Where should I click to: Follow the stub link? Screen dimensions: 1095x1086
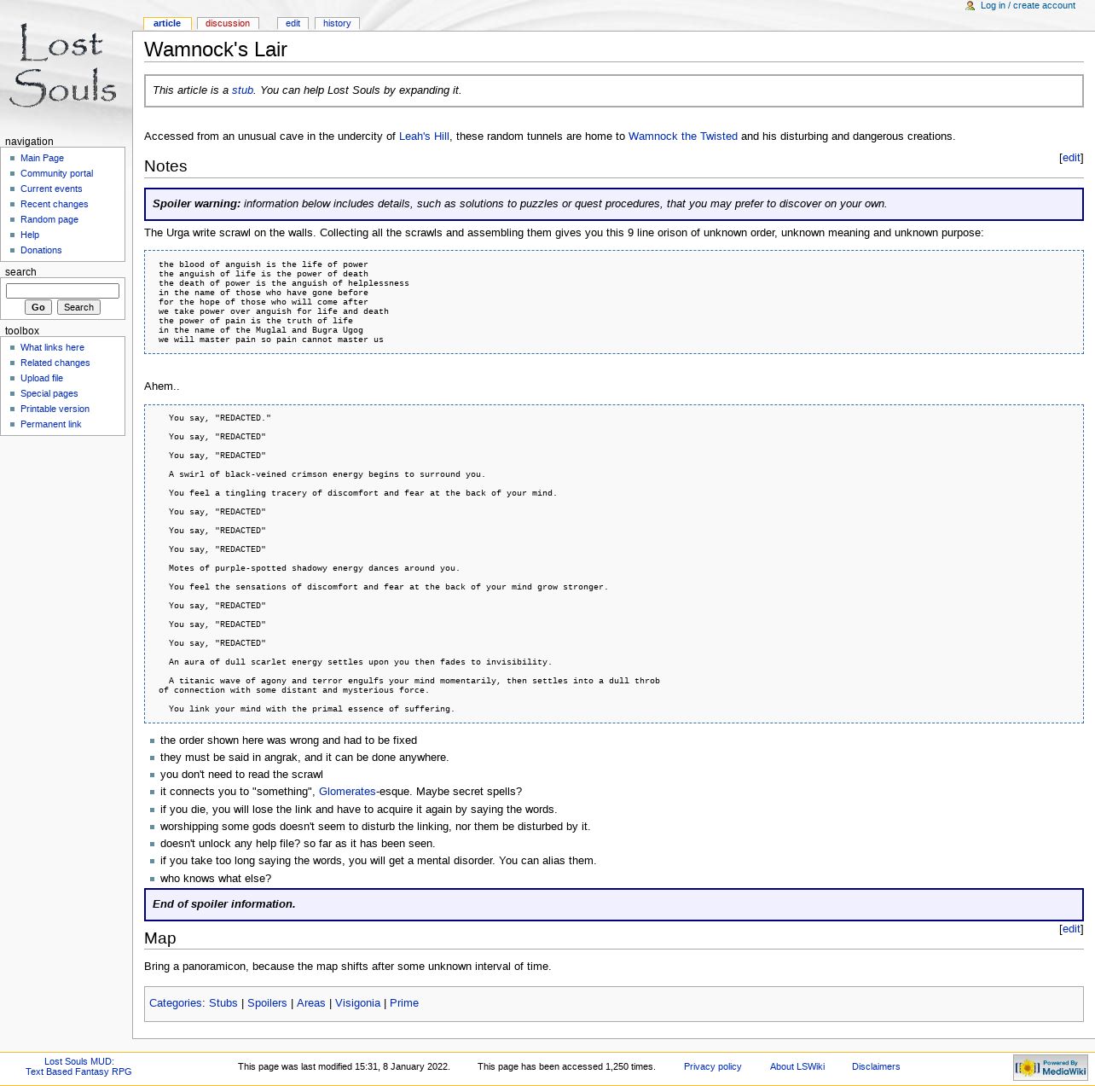pos(243,90)
